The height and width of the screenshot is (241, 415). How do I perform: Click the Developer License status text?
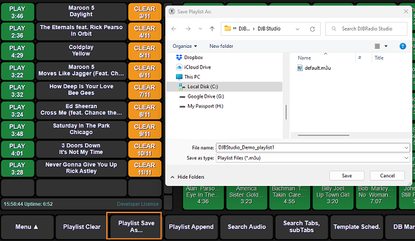coord(137,204)
